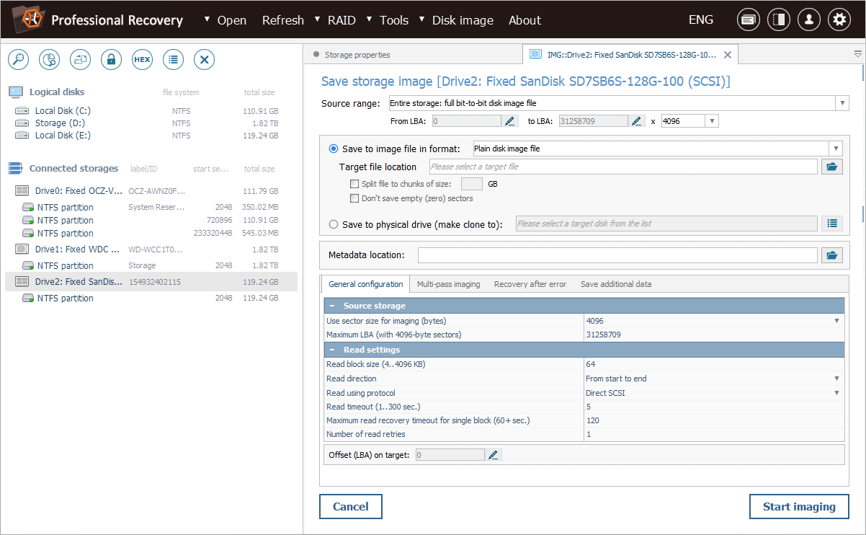
Task: Click the chunk size GB input box
Action: [472, 184]
